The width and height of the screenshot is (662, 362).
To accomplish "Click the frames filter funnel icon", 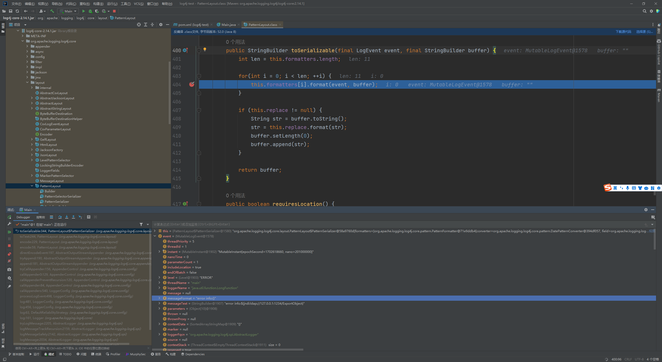I will (x=141, y=224).
